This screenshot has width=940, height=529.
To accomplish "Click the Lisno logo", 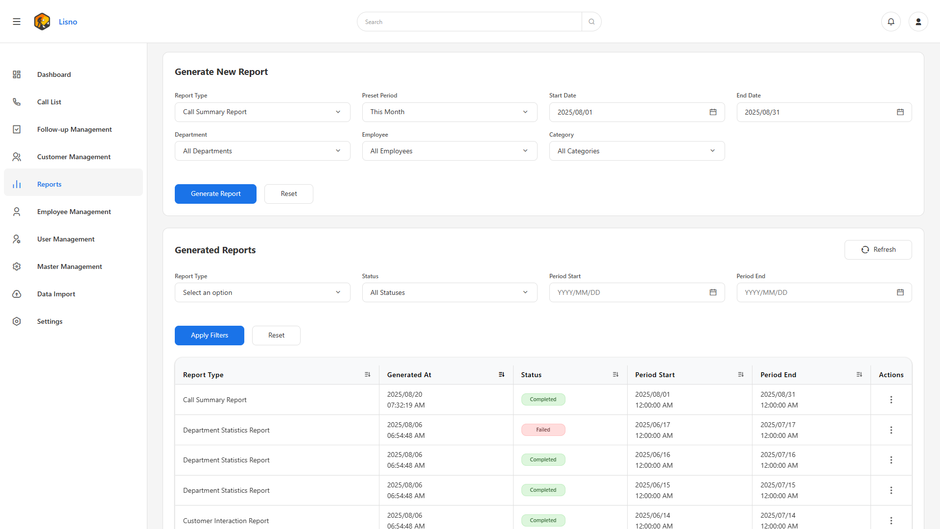I will tap(42, 22).
